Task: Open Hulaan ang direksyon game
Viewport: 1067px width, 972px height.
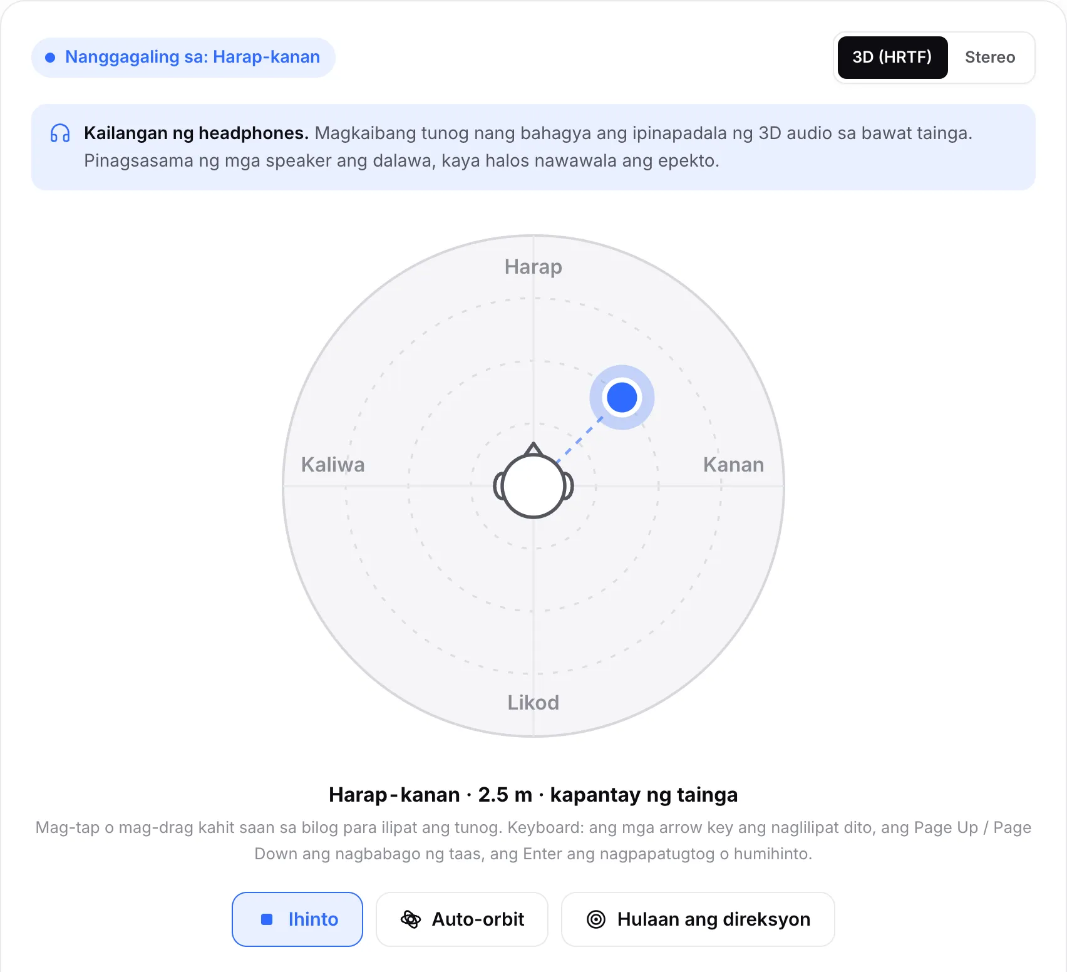Action: pos(698,919)
